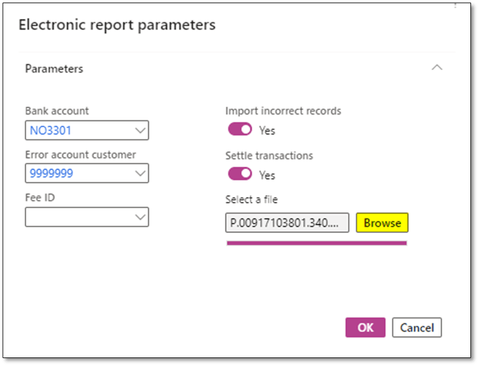
Task: Click the 9999999 error account value
Action: click(x=51, y=173)
